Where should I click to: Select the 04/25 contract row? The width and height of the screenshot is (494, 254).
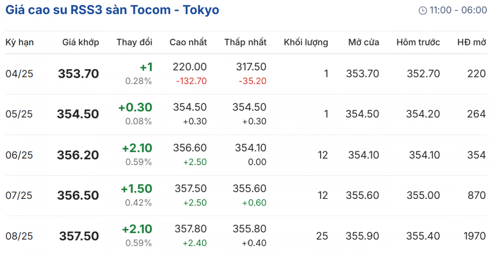[x=19, y=74]
